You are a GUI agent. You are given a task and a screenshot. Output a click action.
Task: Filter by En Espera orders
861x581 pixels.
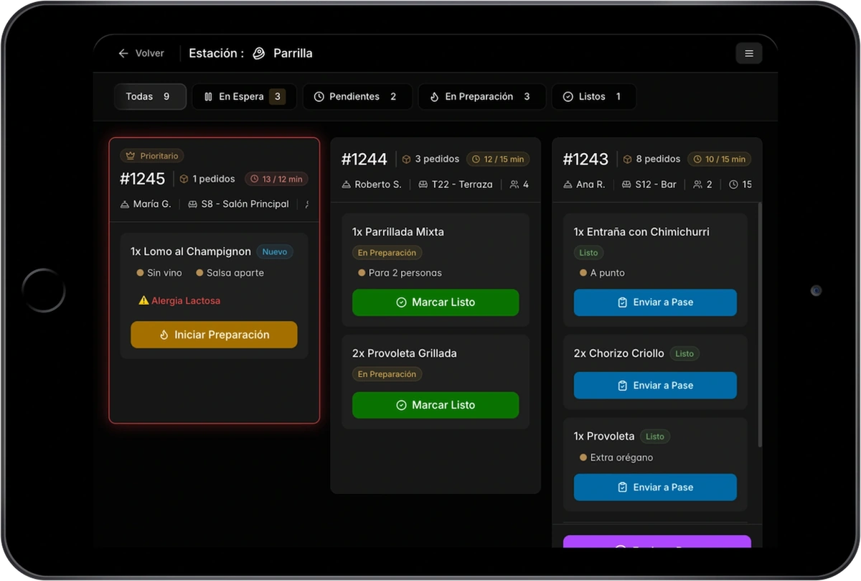(x=244, y=96)
